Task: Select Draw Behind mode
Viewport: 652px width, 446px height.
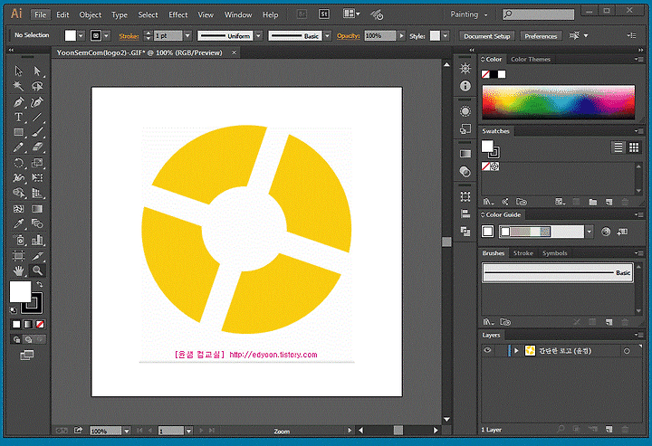Action: pos(28,339)
